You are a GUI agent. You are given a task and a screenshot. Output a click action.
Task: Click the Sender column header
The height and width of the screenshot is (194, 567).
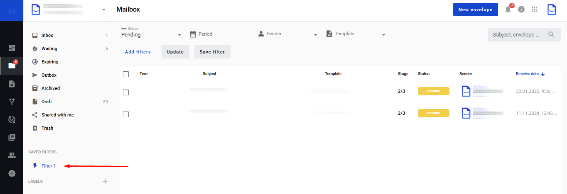click(466, 74)
